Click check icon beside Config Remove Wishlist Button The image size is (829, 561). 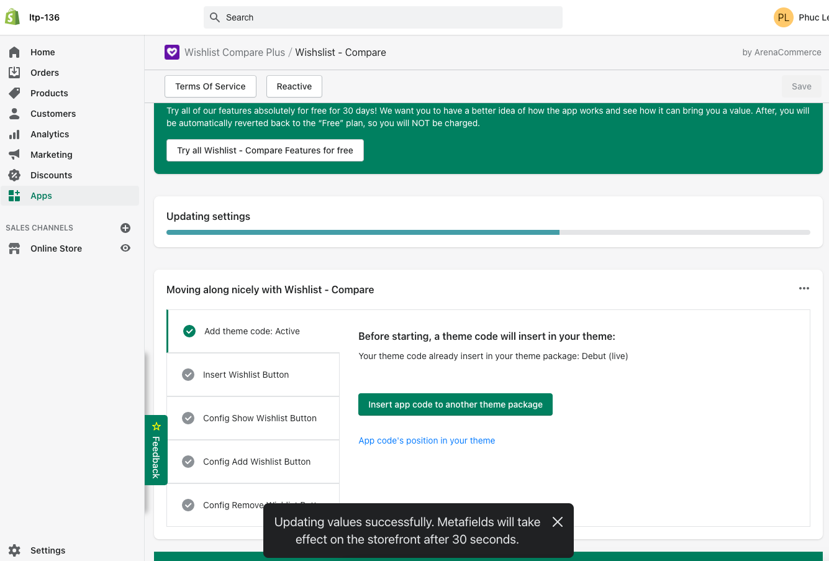coord(188,505)
